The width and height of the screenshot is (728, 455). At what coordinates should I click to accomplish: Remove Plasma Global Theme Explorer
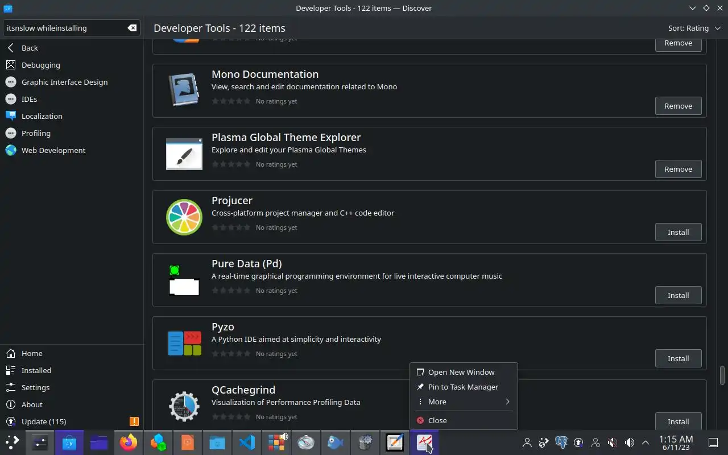[678, 169]
